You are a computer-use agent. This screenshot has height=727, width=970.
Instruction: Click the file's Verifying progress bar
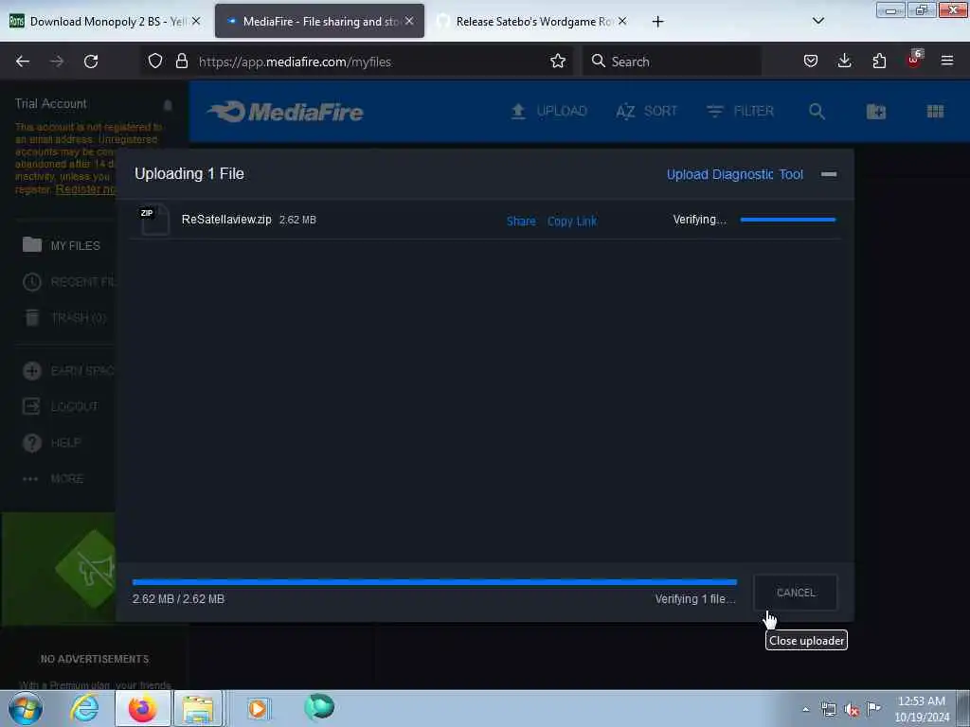click(788, 220)
